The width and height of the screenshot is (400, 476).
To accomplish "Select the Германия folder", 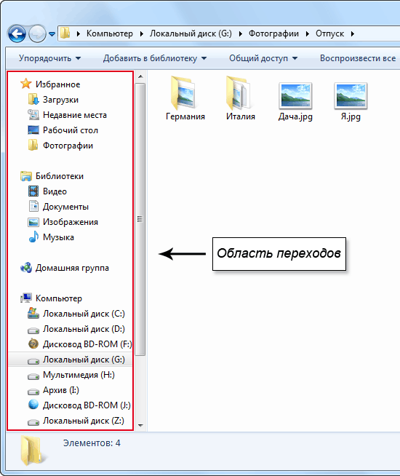I will tap(185, 98).
